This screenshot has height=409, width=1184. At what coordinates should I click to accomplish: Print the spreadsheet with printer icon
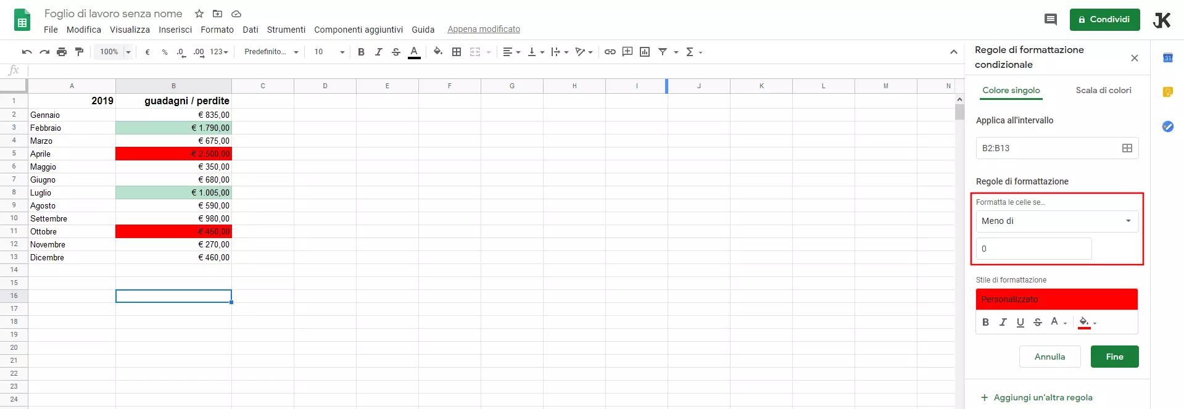[62, 52]
